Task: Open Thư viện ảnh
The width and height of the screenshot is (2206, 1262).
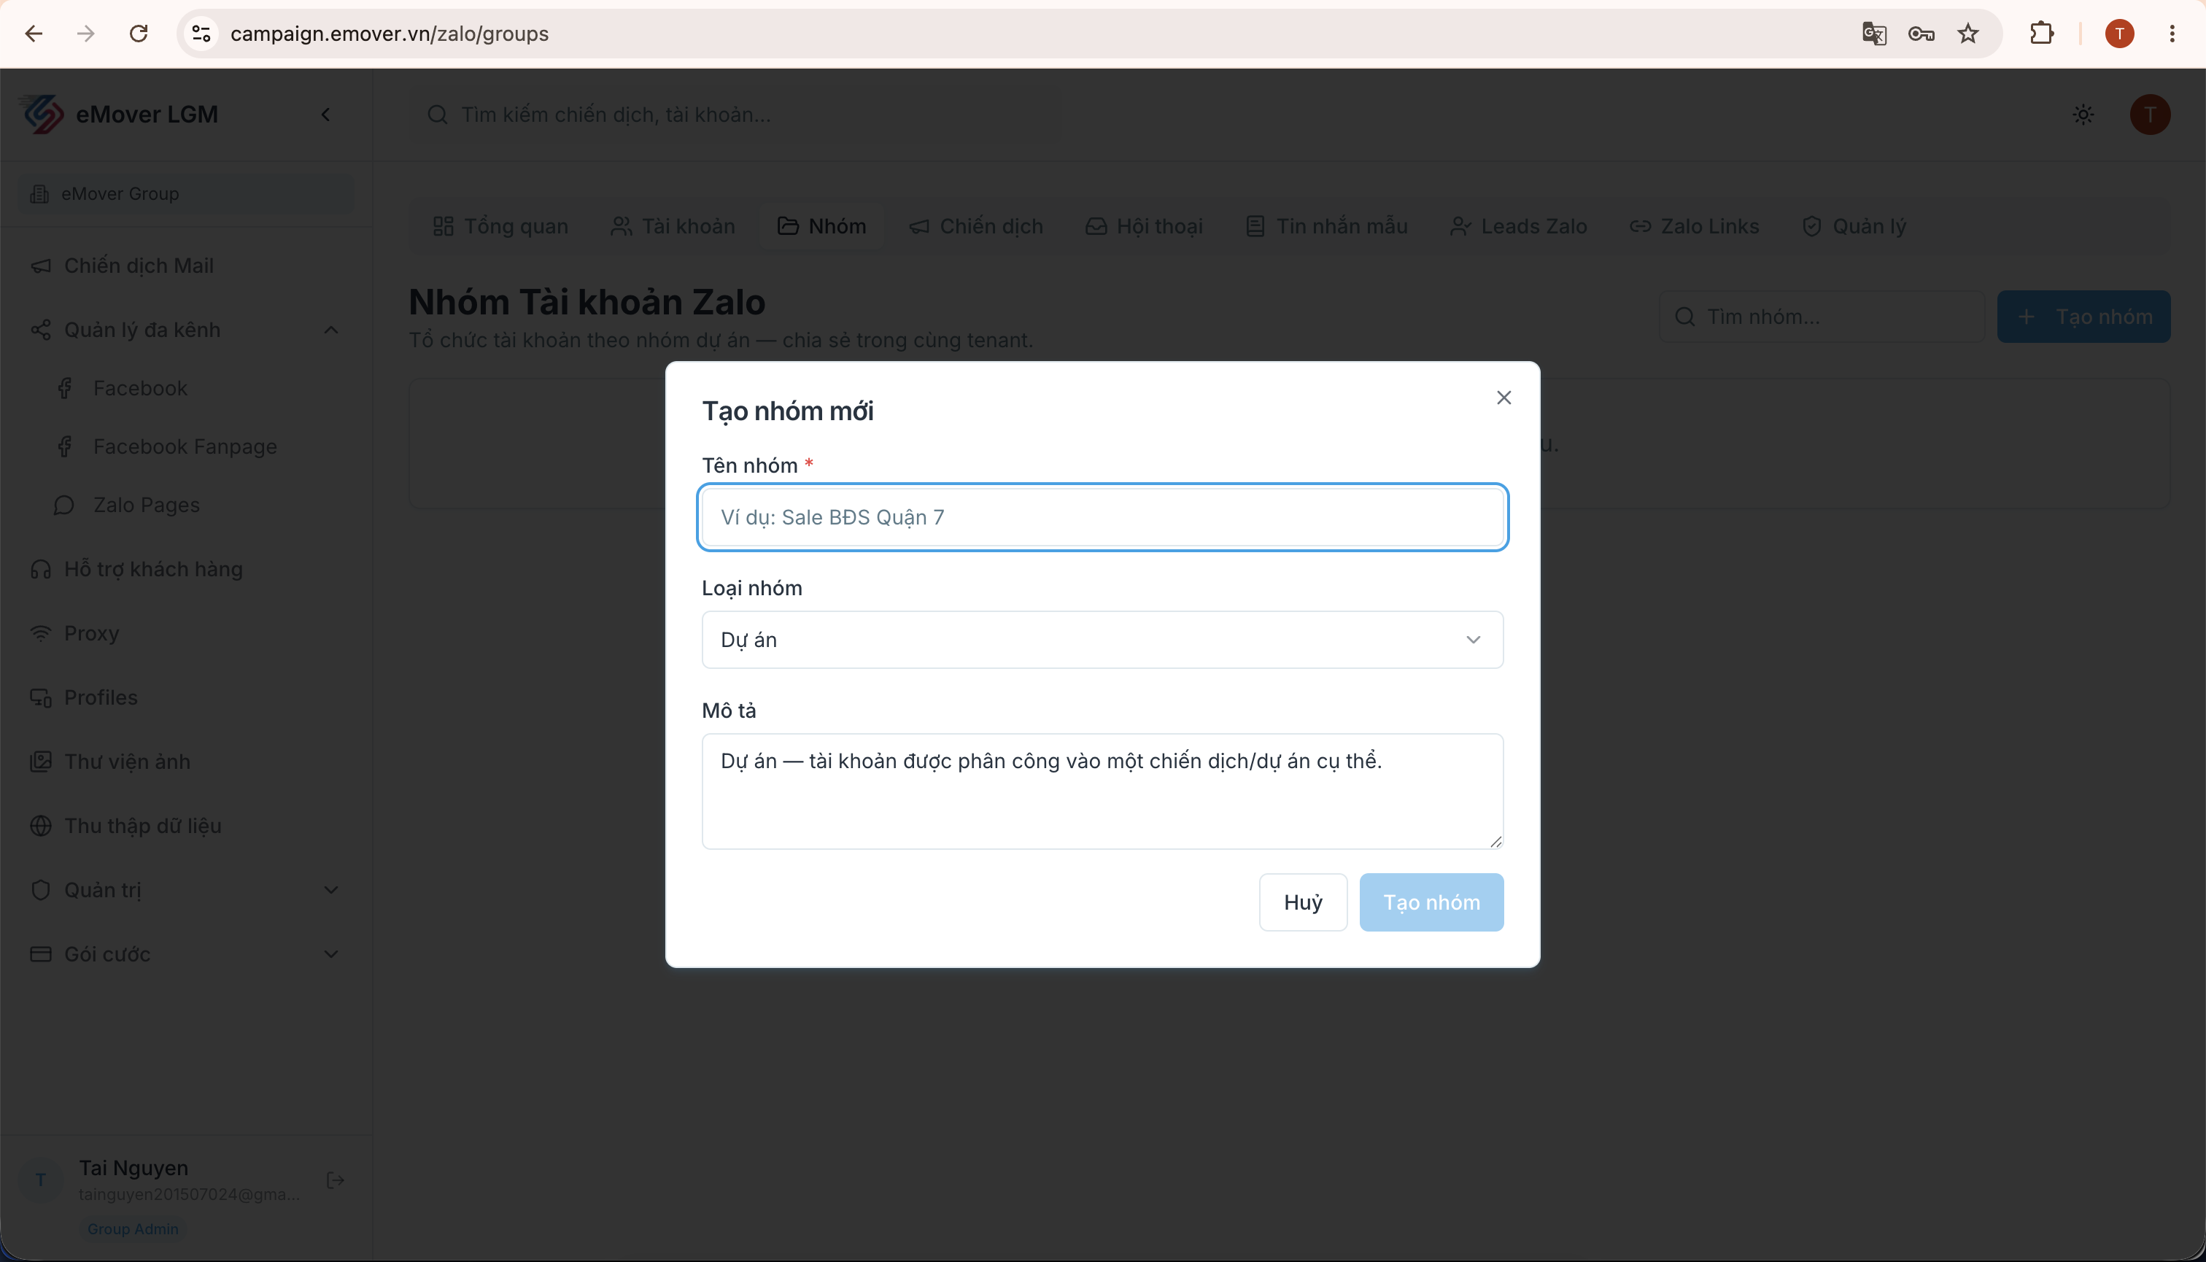Action: pos(186,761)
